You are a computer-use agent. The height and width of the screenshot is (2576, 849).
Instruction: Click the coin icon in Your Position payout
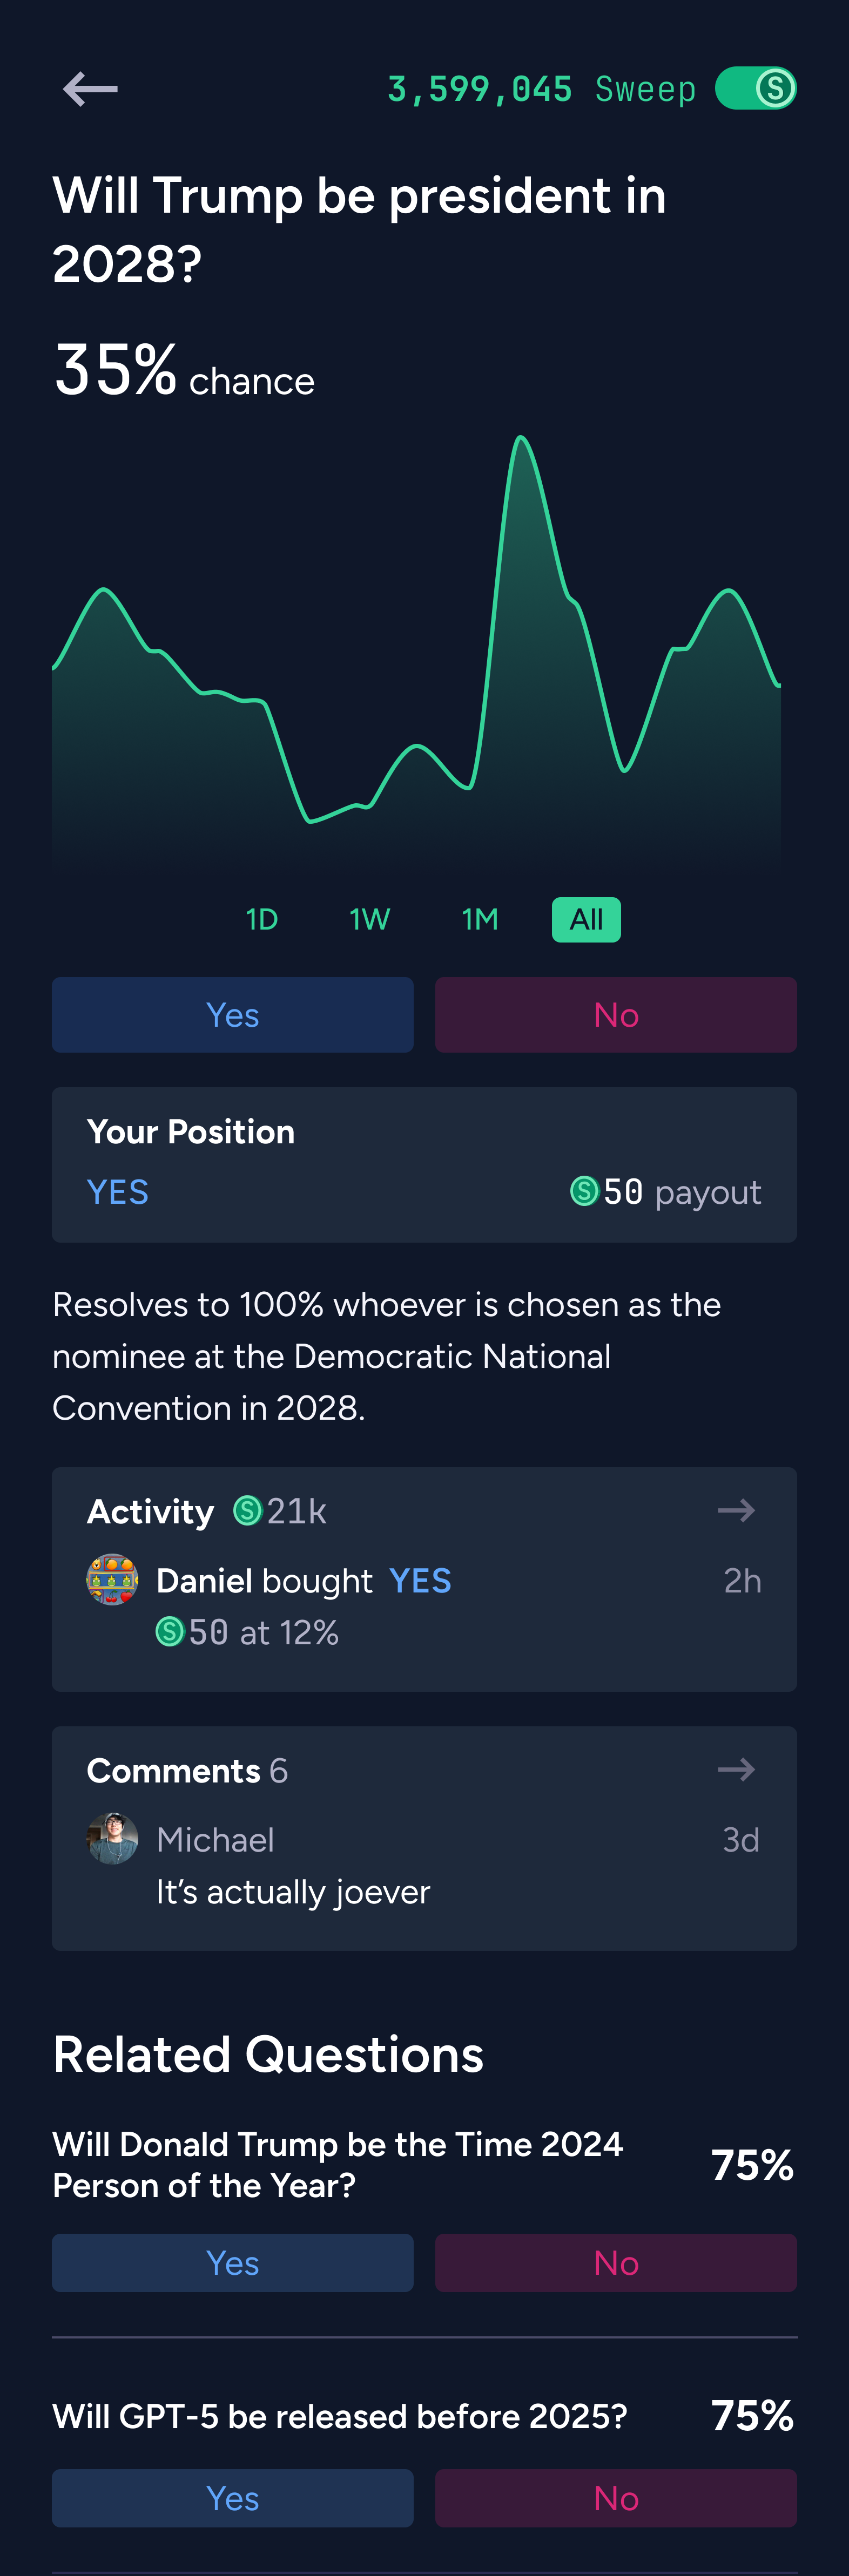pos(584,1190)
